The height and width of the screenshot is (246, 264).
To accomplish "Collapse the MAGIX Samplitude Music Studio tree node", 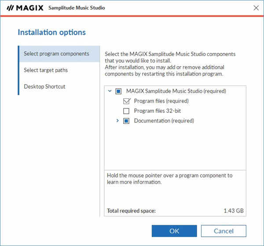I will pos(110,91).
